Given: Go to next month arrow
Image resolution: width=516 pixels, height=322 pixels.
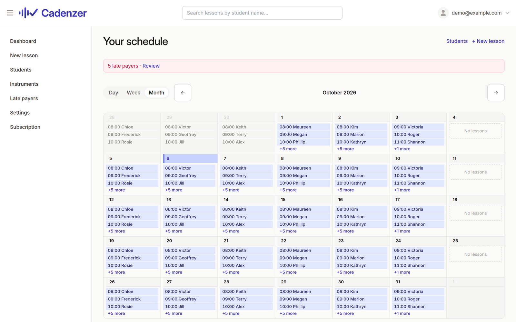Looking at the screenshot, I should [x=496, y=93].
